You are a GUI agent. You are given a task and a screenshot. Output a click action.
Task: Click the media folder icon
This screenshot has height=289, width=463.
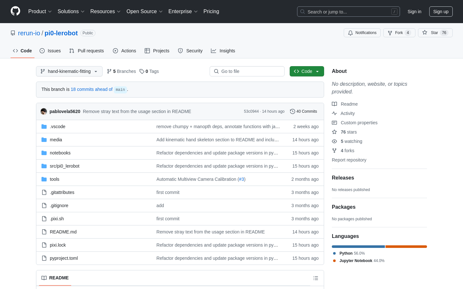tap(44, 140)
